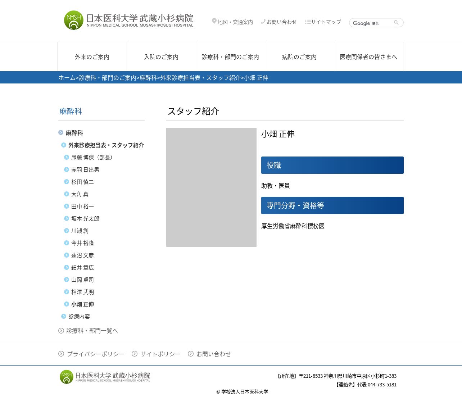This screenshot has height=399, width=462.
Task: Click the 専門分野・資格等 section header bar
Action: point(332,205)
